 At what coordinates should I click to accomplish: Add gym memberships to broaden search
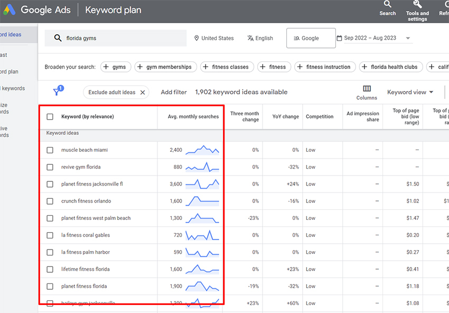165,67
